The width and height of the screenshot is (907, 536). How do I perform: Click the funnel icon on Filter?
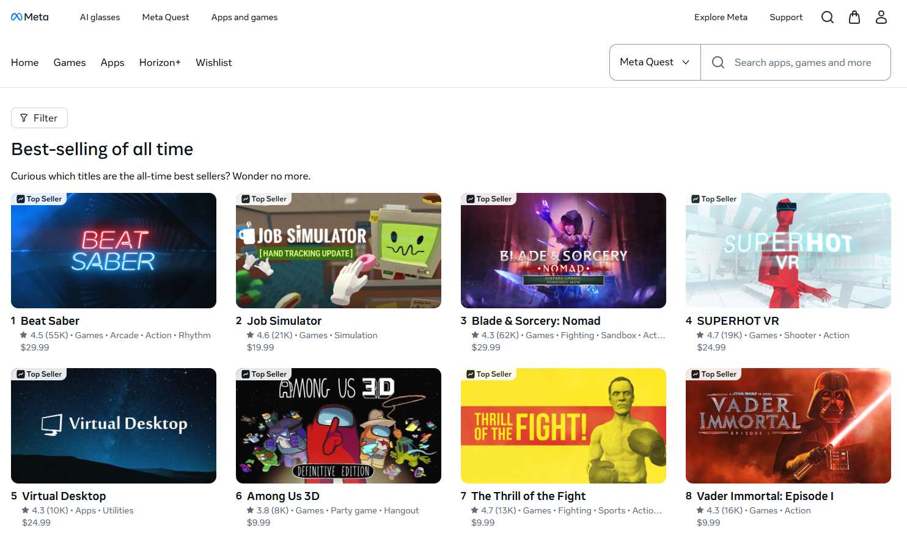click(24, 118)
